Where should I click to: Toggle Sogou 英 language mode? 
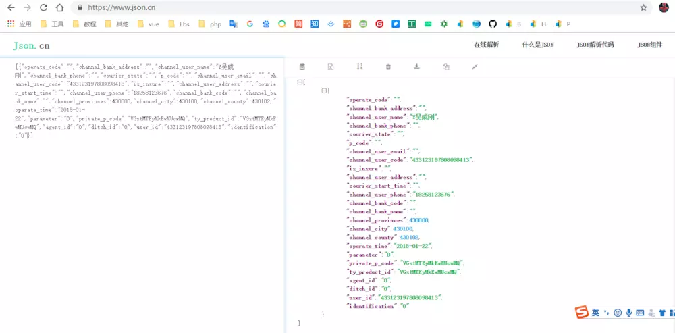click(595, 313)
